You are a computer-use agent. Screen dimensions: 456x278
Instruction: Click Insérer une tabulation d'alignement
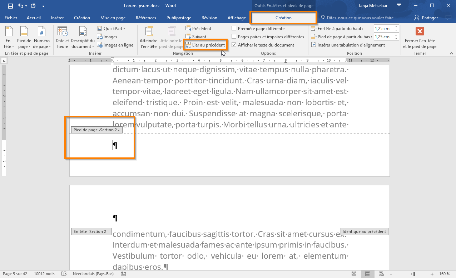pos(348,45)
